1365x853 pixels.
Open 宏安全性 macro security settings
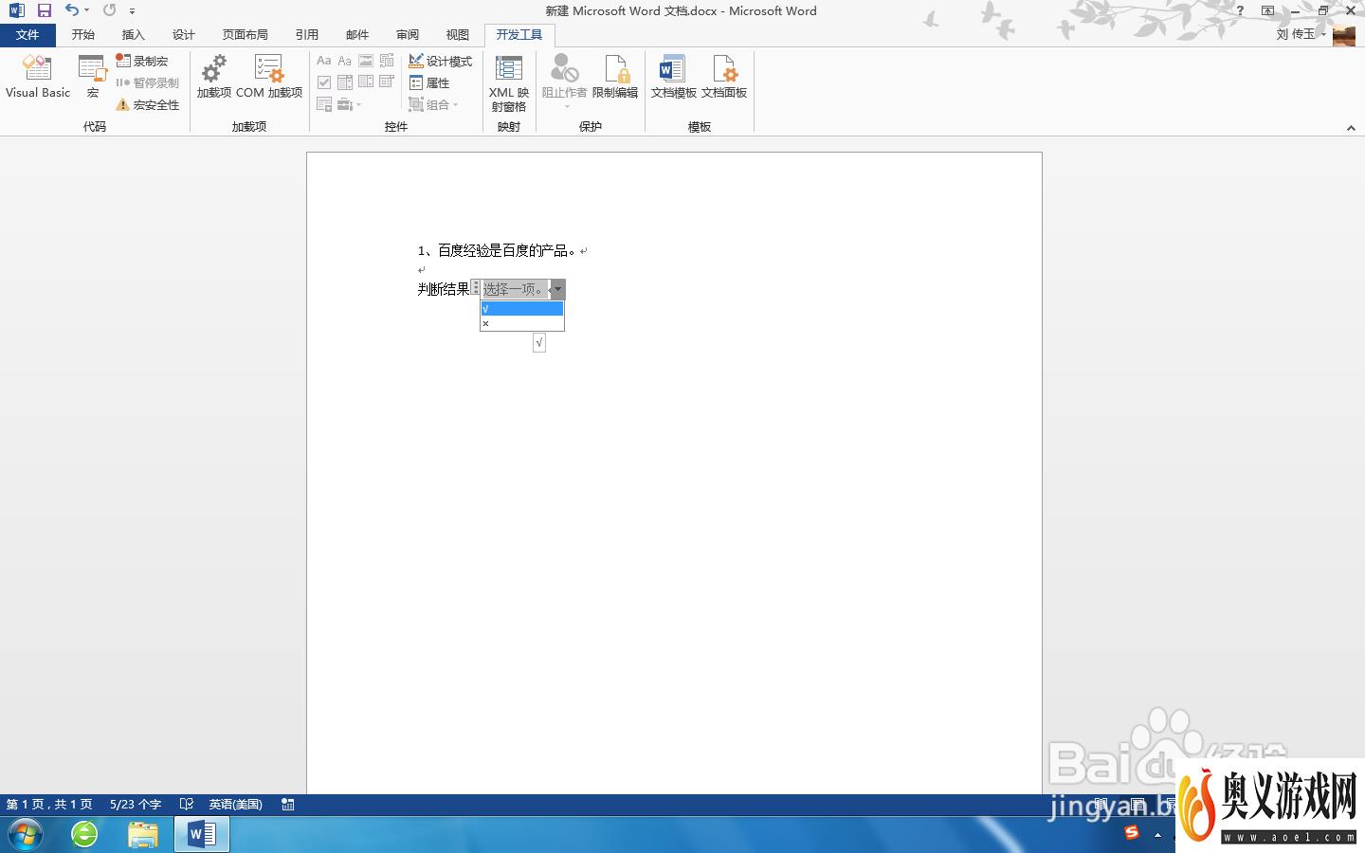148,104
